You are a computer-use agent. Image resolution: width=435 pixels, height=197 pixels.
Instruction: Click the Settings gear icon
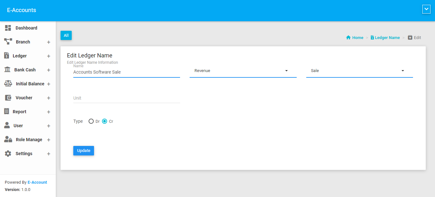8,154
